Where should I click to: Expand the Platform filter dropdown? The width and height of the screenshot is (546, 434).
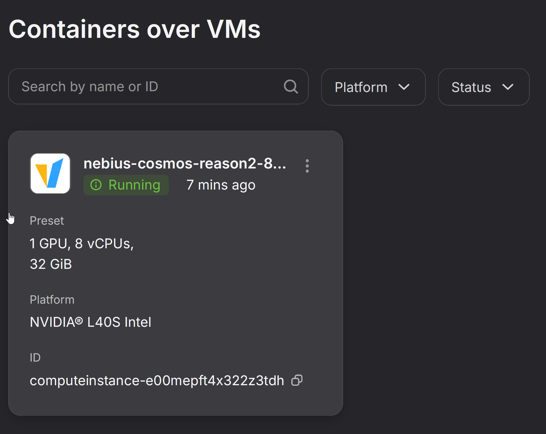click(x=373, y=87)
